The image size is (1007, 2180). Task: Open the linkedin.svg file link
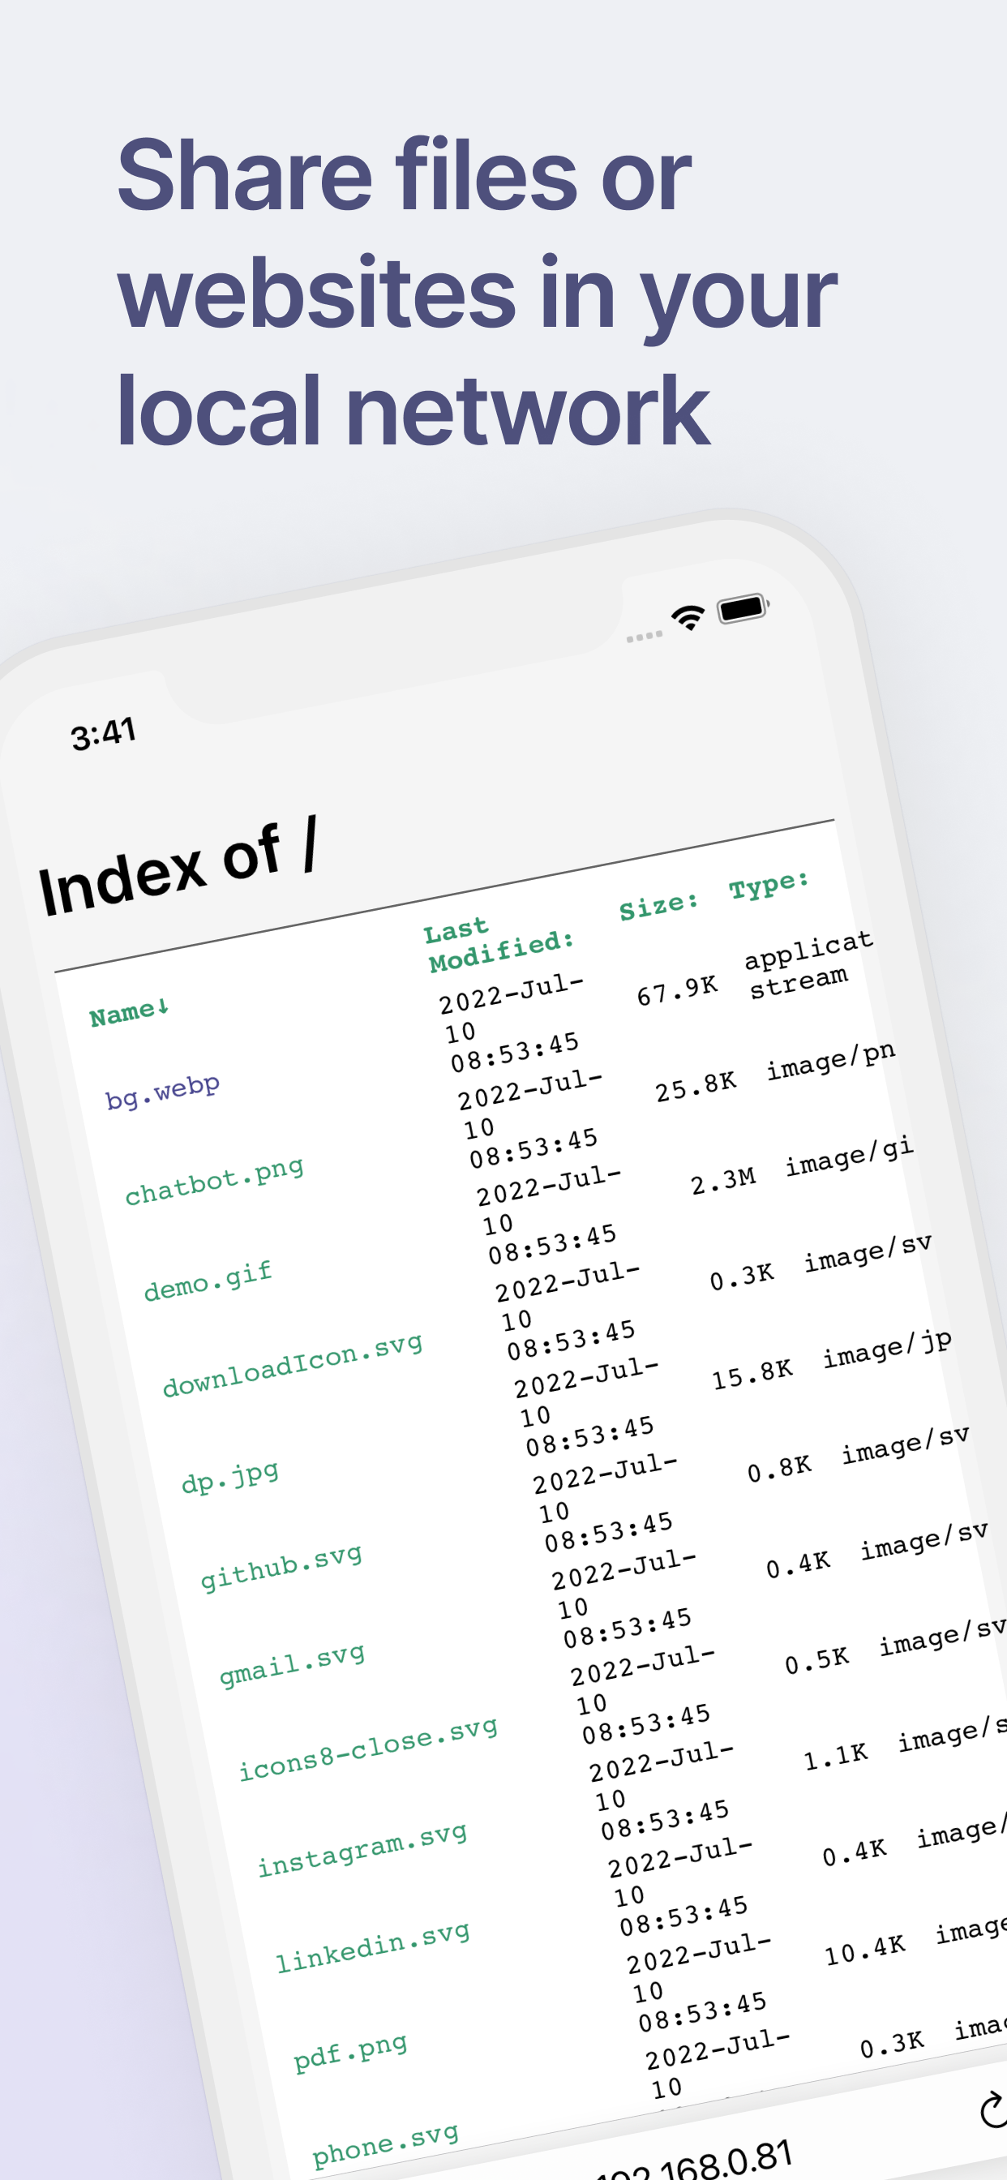[x=373, y=1946]
